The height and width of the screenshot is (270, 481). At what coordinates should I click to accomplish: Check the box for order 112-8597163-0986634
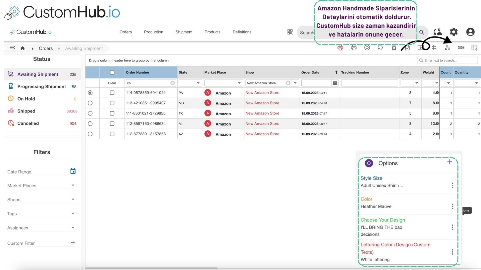[112, 124]
